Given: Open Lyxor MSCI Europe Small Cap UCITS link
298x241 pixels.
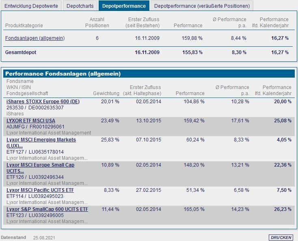Looking at the screenshot, I should [x=40, y=168].
